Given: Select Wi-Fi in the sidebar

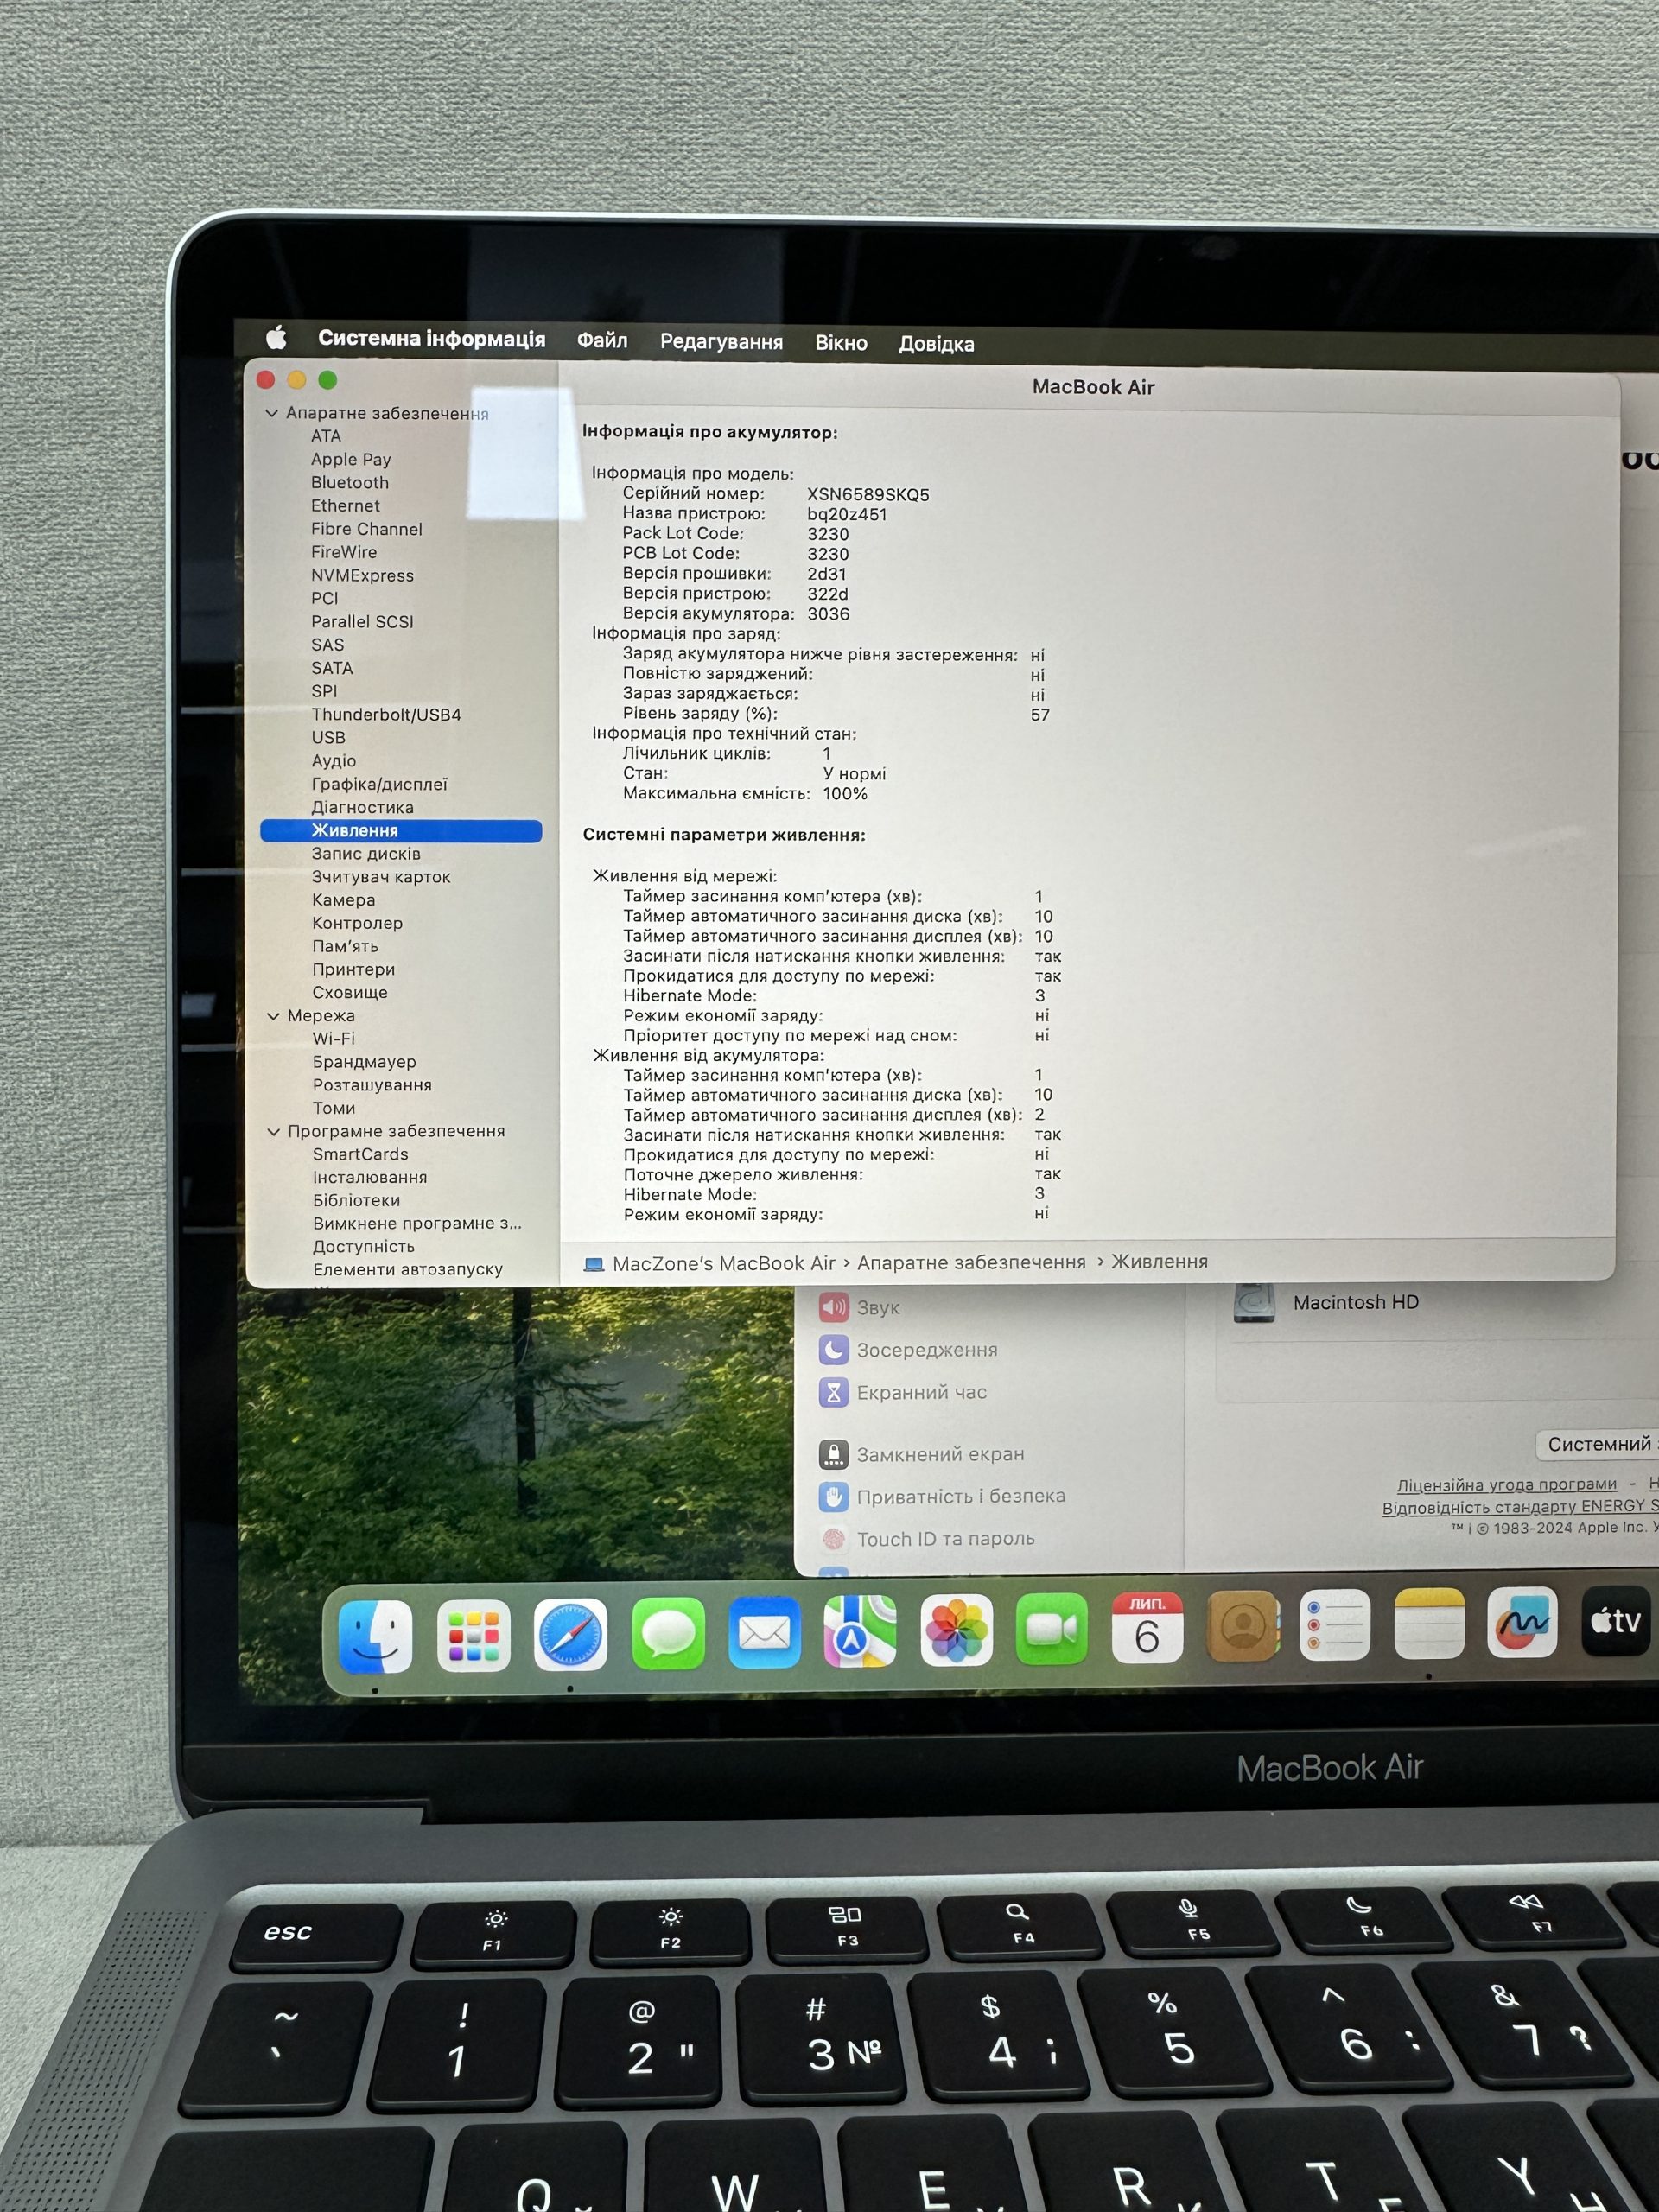Looking at the screenshot, I should point(334,1039).
